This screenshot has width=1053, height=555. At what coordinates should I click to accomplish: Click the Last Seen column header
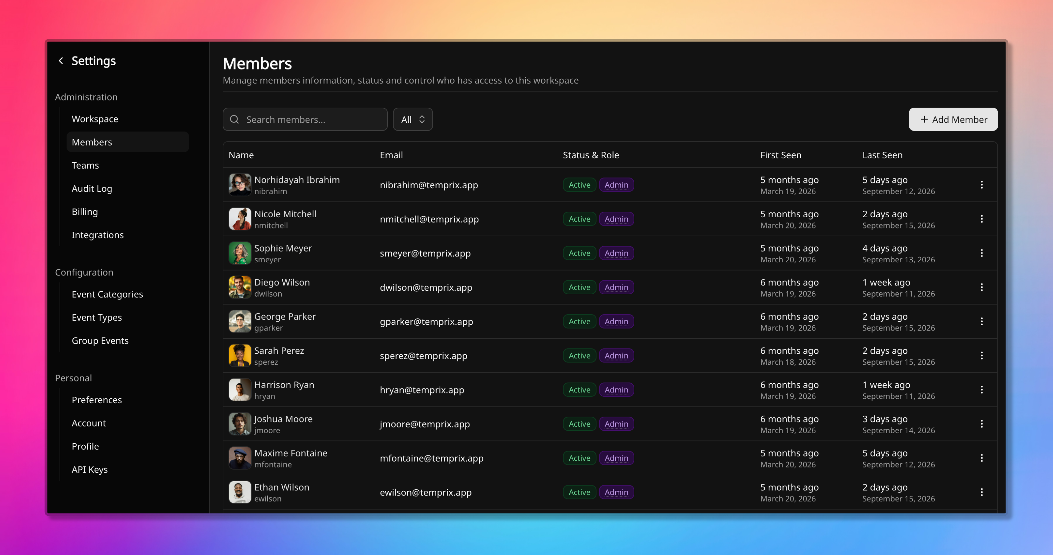point(882,155)
